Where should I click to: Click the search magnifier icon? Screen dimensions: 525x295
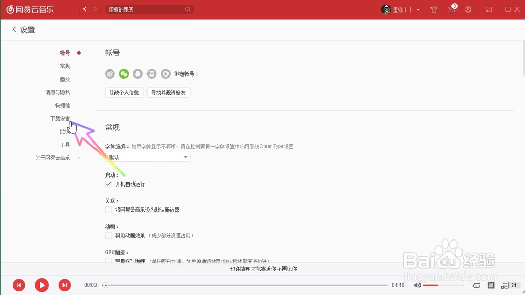pos(188,9)
